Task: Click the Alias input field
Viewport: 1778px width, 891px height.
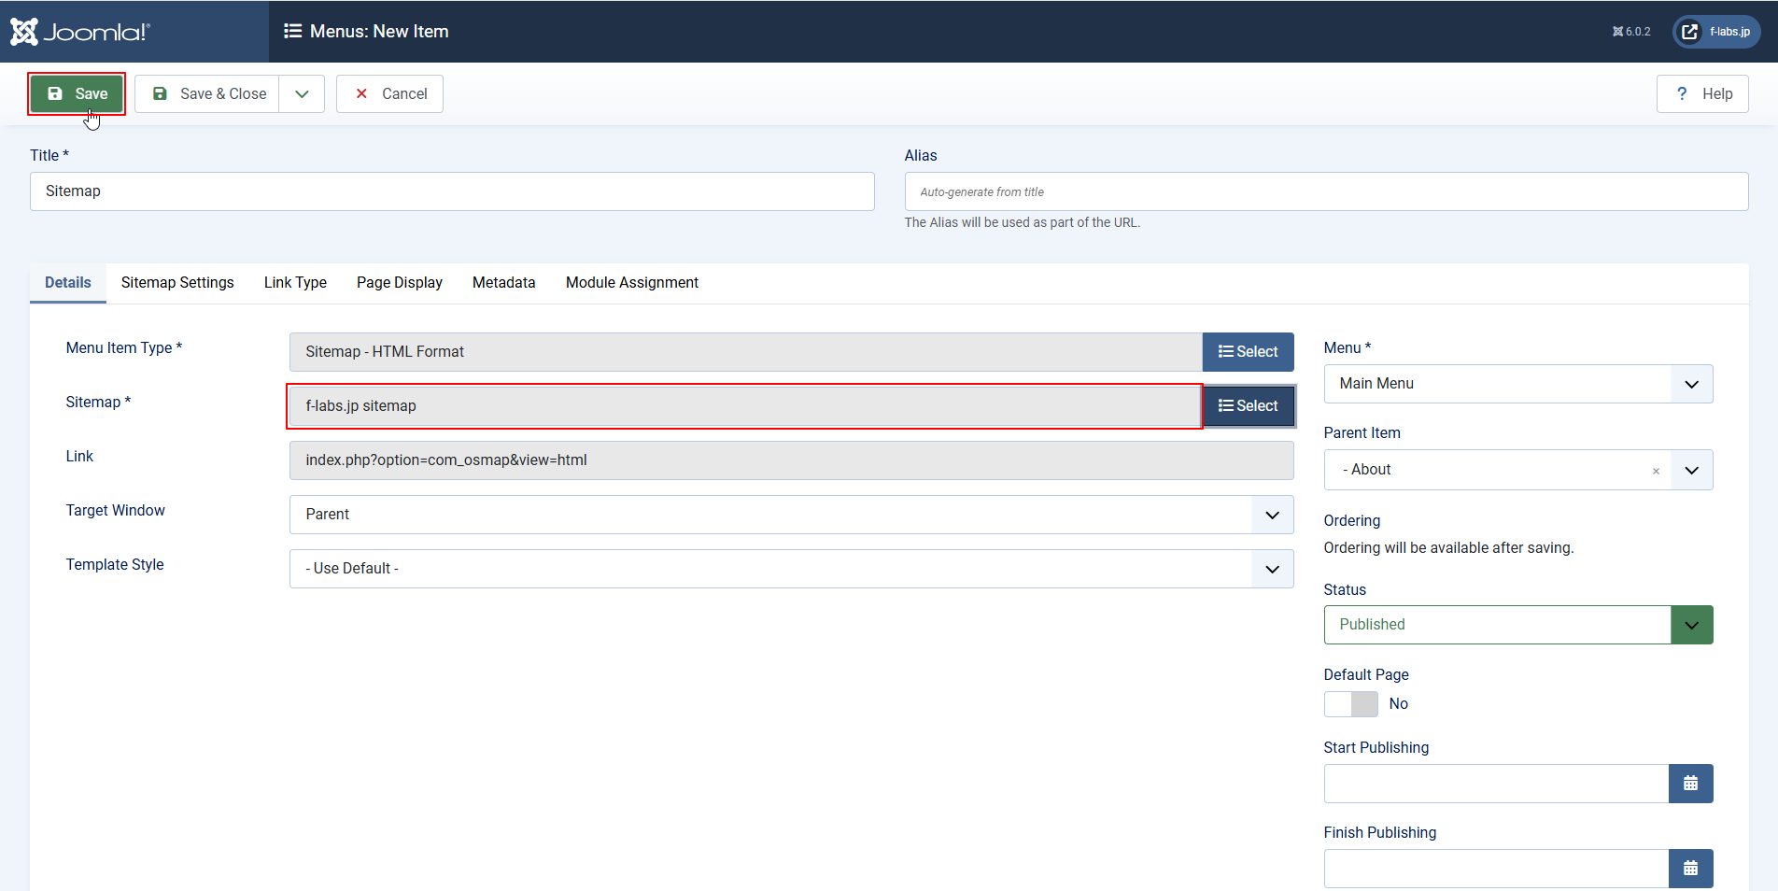Action: click(1325, 191)
